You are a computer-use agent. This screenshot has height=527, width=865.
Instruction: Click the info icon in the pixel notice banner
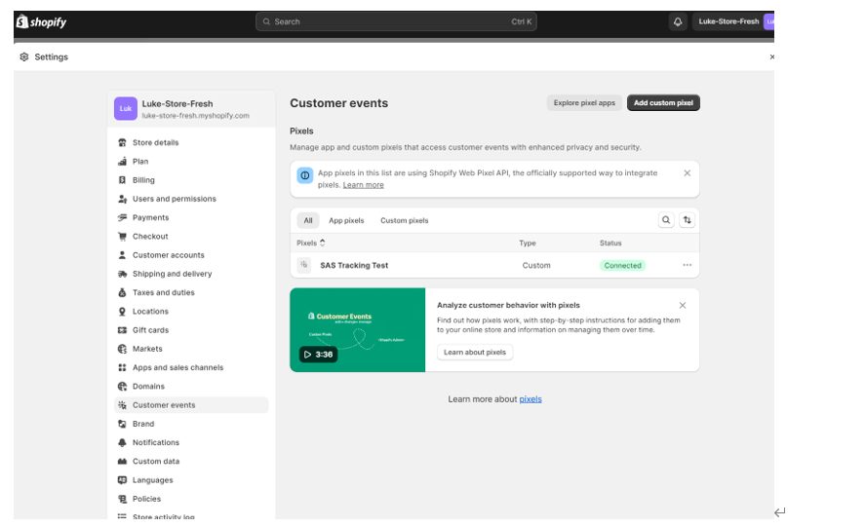click(x=304, y=175)
